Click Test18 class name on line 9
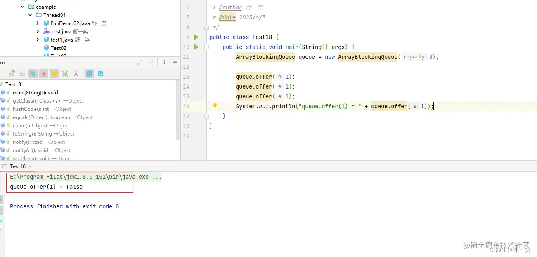This screenshot has width=537, height=257. [262, 37]
